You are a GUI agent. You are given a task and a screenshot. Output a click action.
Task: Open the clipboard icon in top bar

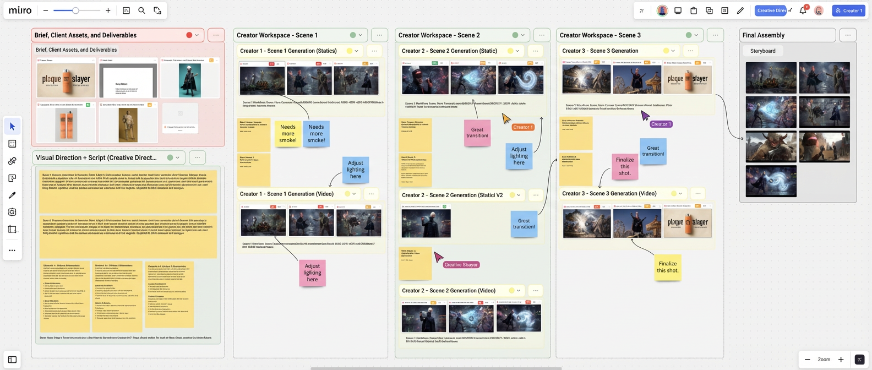pyautogui.click(x=694, y=10)
